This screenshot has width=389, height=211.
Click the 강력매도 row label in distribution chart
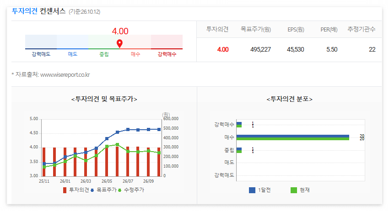coord(224,175)
